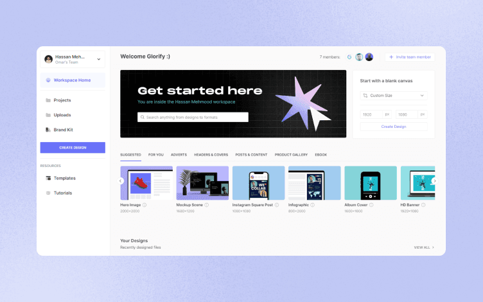Click the crop icon beside Custom Size
This screenshot has width=483, height=302.
pyautogui.click(x=365, y=96)
